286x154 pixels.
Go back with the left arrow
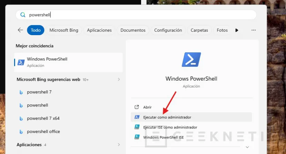(20, 30)
